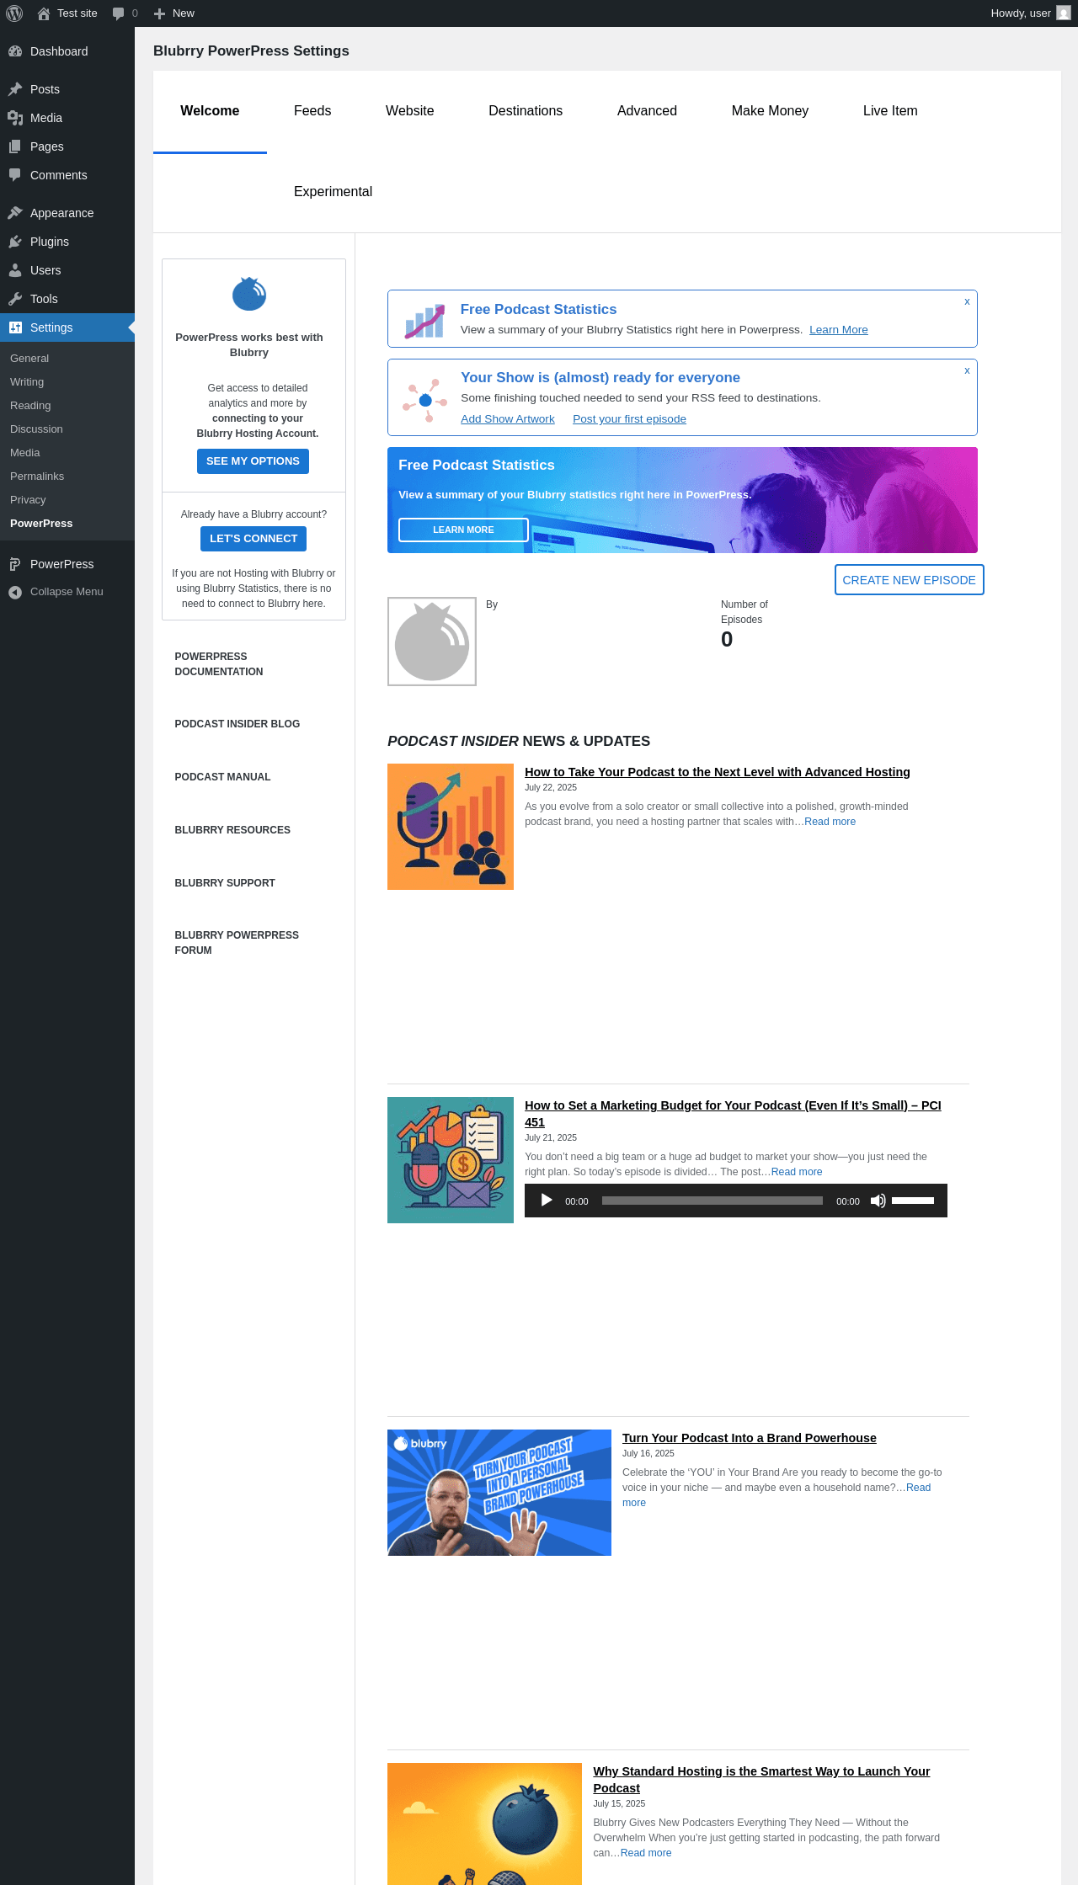
Task: Switch to the Website tab
Action: [x=410, y=111]
